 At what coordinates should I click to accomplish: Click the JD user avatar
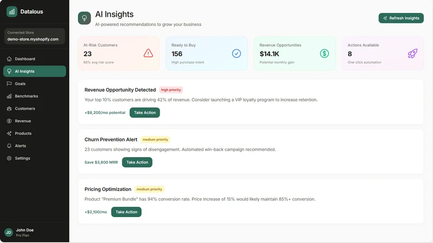click(9, 232)
